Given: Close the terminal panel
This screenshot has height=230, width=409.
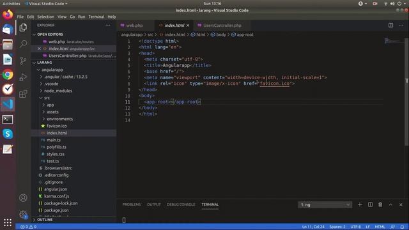Looking at the screenshot, I should (x=401, y=204).
